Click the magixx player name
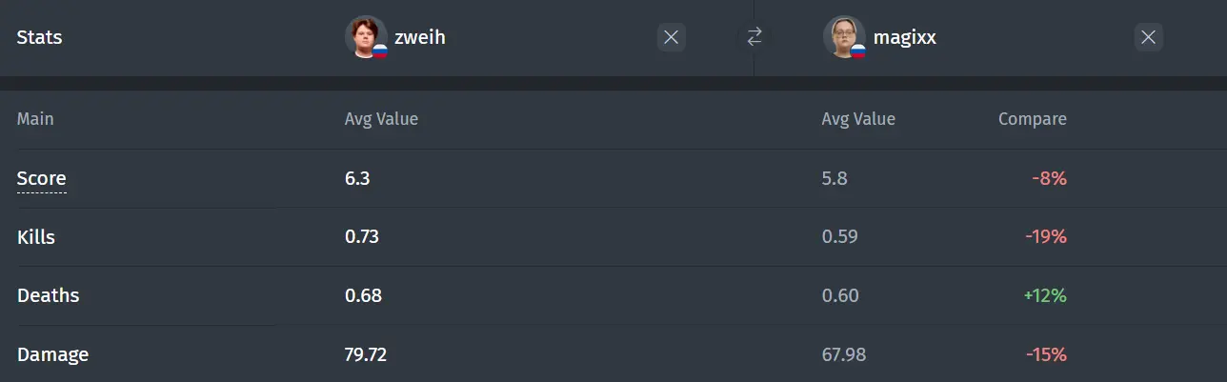 [903, 38]
